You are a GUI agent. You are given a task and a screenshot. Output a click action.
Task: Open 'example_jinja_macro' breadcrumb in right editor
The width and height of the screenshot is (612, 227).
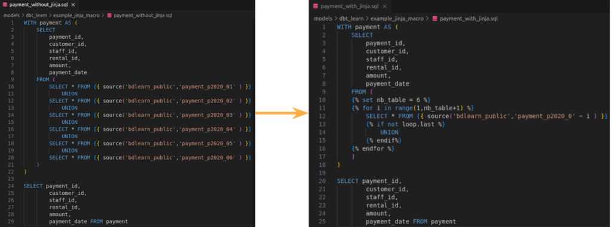[x=397, y=18]
